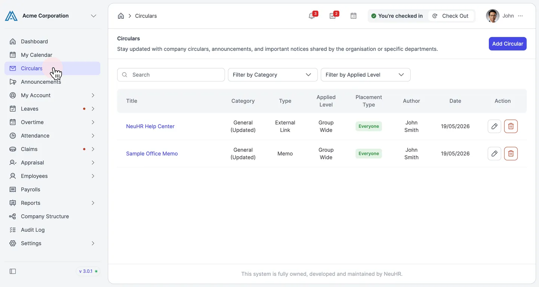The width and height of the screenshot is (539, 287).
Task: Click the Acme Corporation logo icon
Action: pyautogui.click(x=11, y=16)
